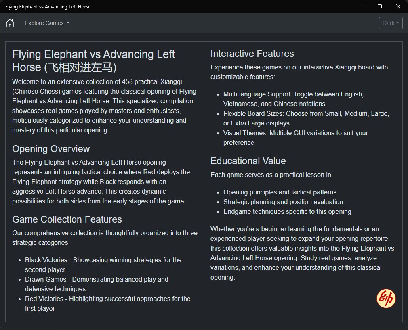Click the Multi-language Support bullet
408x330 pixels.
tap(293, 99)
